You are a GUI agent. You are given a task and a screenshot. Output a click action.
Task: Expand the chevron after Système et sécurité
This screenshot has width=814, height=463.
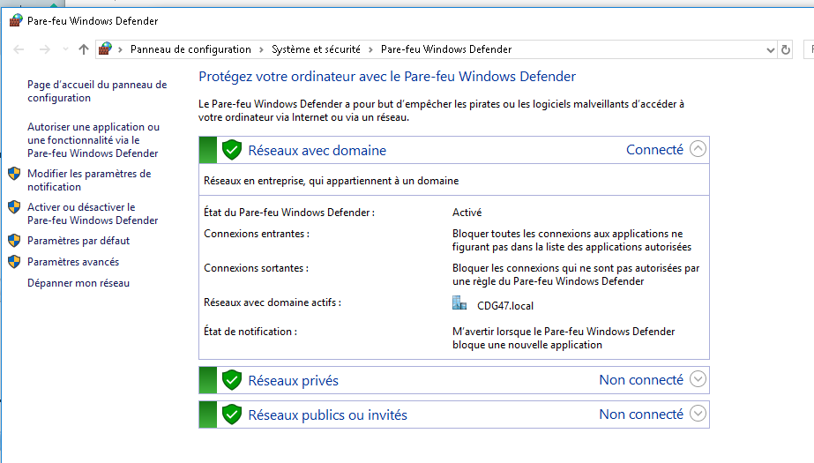[370, 49]
